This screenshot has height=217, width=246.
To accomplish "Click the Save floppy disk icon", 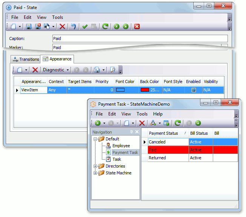I will pyautogui.click(x=29, y=26).
